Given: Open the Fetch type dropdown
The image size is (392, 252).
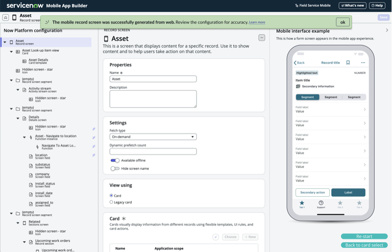Looking at the screenshot, I should [153, 137].
